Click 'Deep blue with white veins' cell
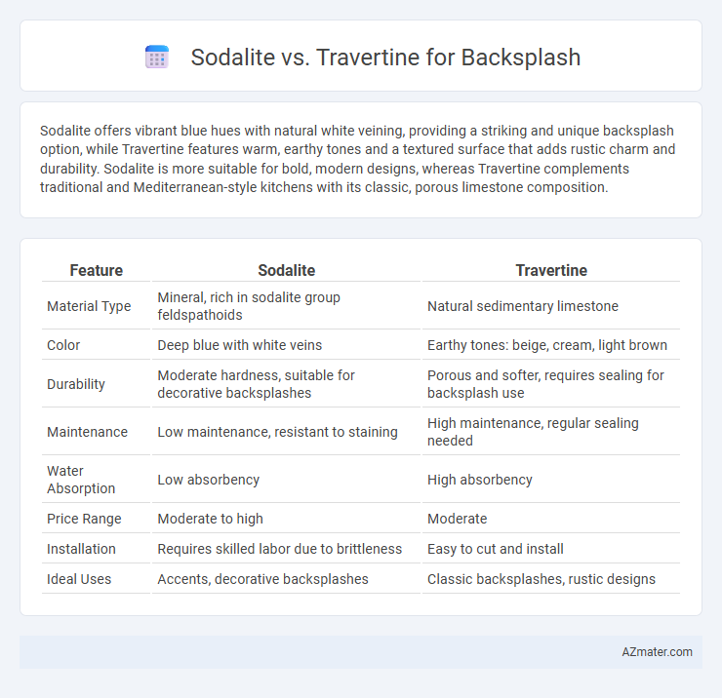Viewport: 722px width, 698px height. click(x=239, y=345)
